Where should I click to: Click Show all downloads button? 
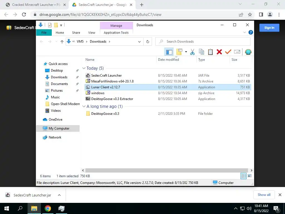[264, 195]
